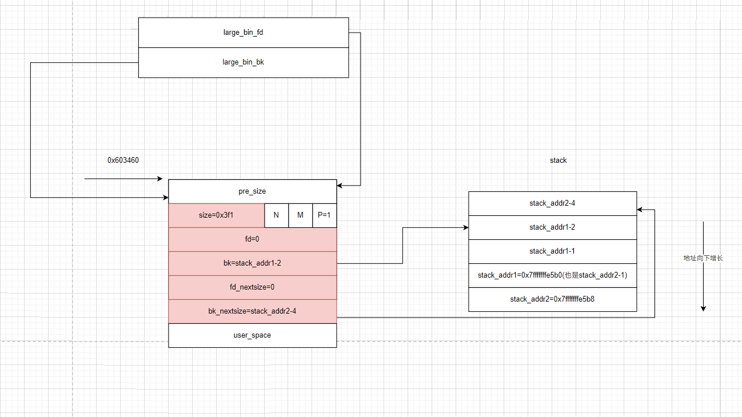Image resolution: width=742 pixels, height=417 pixels.
Task: Select the stack_addr2-4 cell in stack
Action: (x=552, y=203)
